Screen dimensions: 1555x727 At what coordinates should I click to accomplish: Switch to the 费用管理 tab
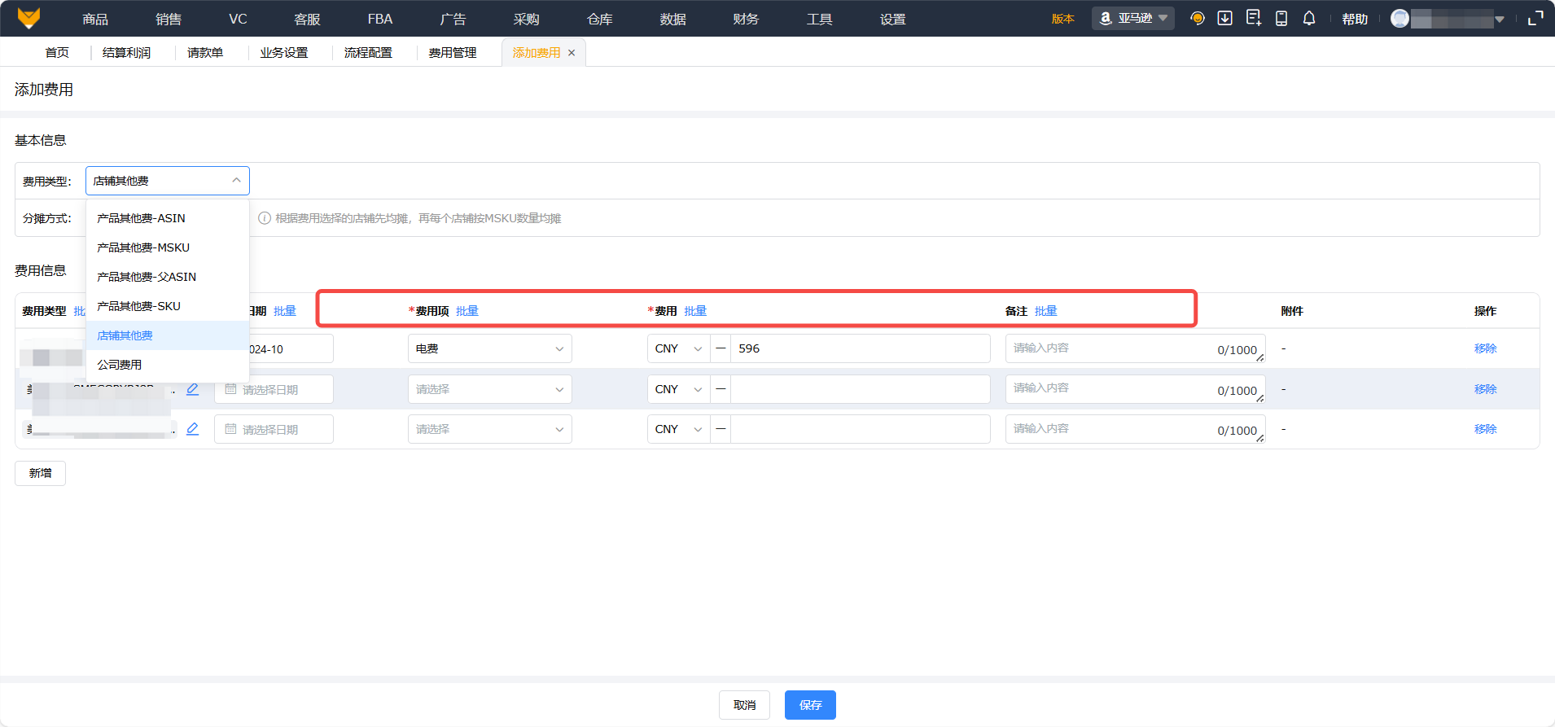[x=453, y=53]
